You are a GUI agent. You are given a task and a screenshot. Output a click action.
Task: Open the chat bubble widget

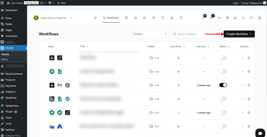(x=260, y=133)
